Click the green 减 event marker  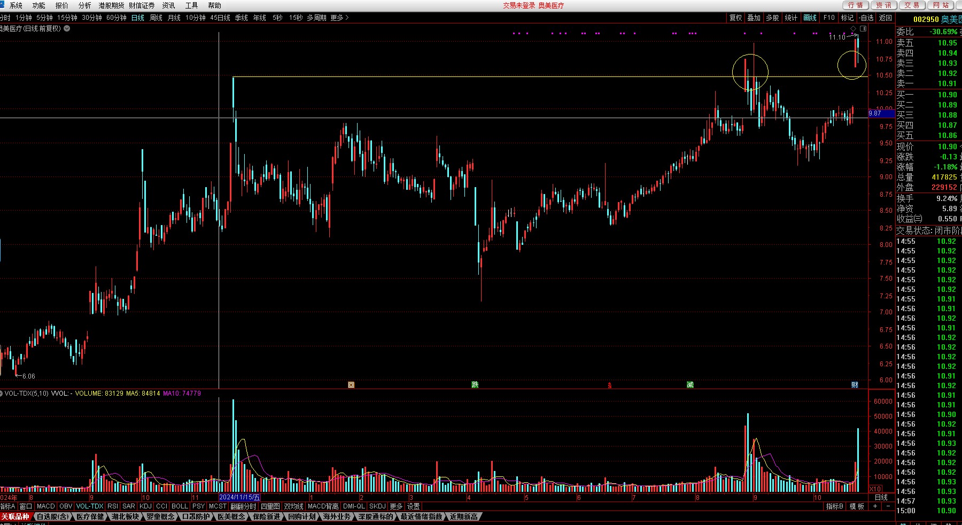(690, 384)
